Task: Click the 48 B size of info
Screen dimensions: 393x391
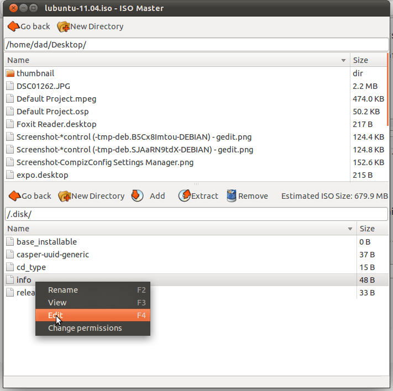Action: 367,280
